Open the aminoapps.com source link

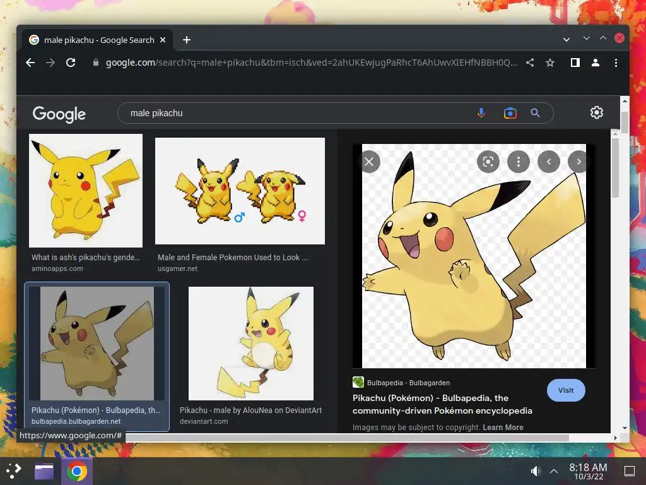pos(57,268)
